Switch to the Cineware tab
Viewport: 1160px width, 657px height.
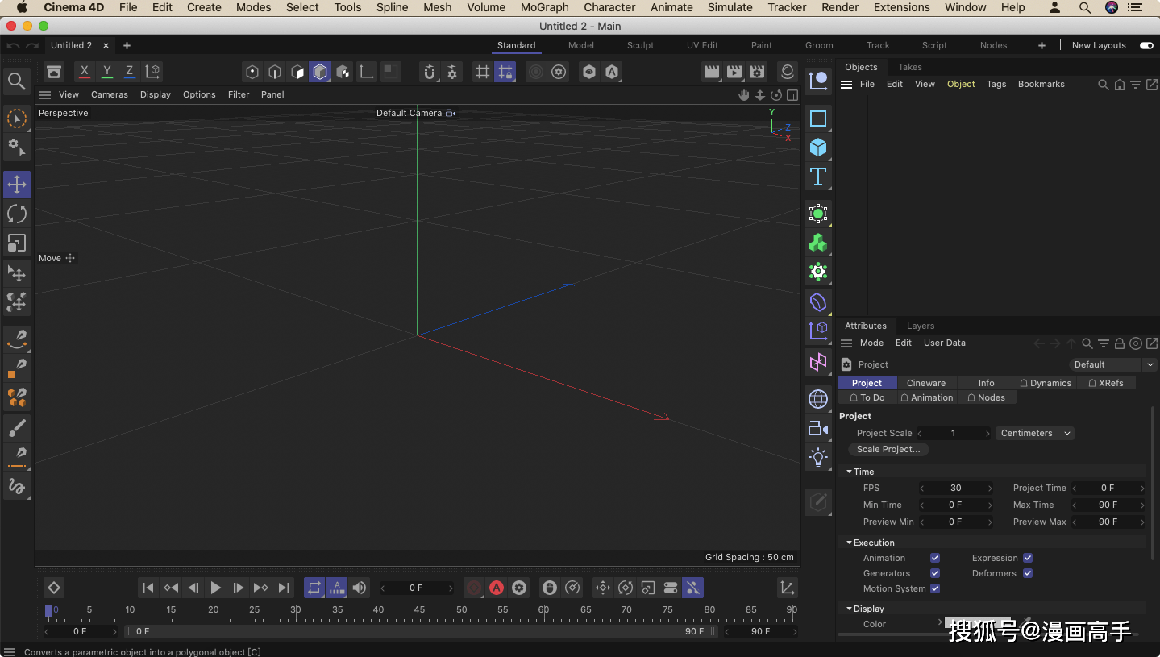point(926,383)
